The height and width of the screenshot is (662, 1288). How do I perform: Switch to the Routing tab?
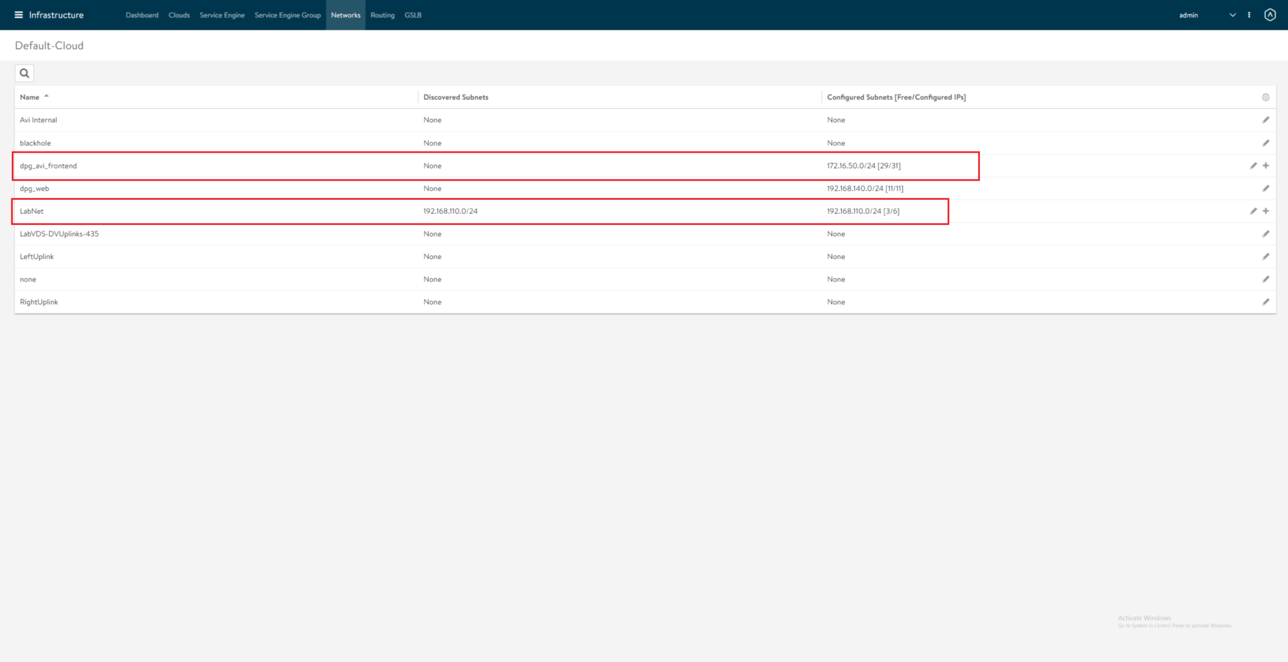tap(382, 15)
